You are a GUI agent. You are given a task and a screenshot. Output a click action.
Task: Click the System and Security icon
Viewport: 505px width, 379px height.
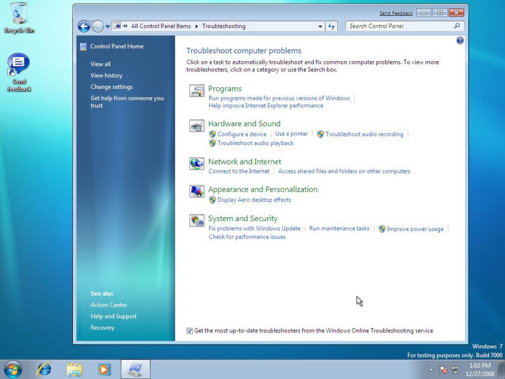point(197,220)
